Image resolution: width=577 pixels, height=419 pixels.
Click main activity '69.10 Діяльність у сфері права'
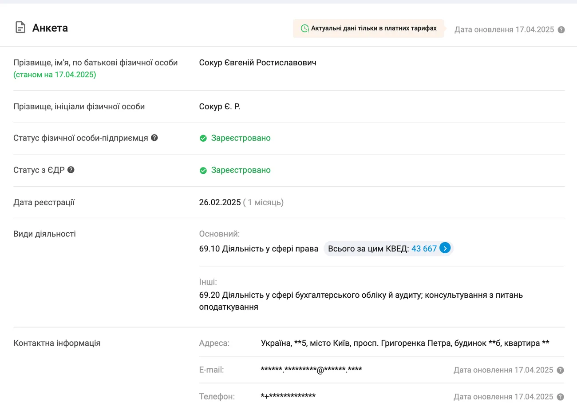point(258,249)
